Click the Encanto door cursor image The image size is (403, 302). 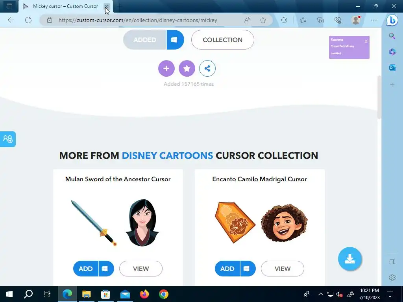coord(235,223)
